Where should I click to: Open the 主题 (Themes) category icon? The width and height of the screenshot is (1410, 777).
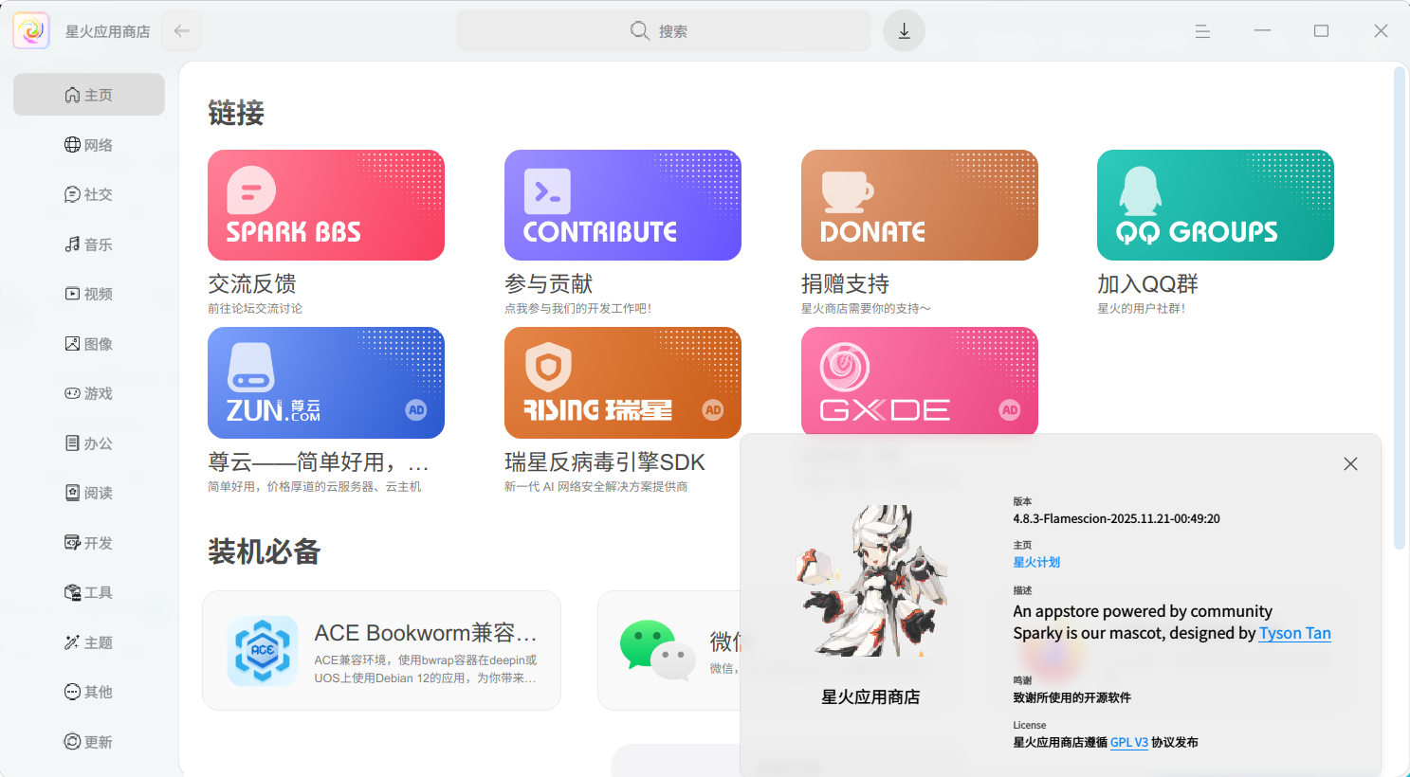(x=88, y=641)
